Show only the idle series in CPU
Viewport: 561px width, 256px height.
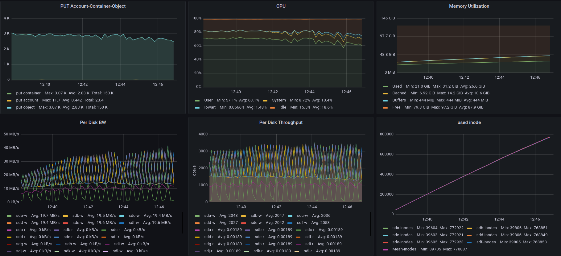pyautogui.click(x=283, y=107)
